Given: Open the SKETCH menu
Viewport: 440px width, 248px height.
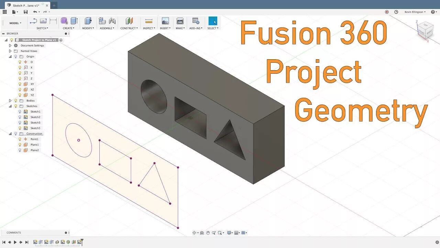Looking at the screenshot, I should (x=42, y=28).
